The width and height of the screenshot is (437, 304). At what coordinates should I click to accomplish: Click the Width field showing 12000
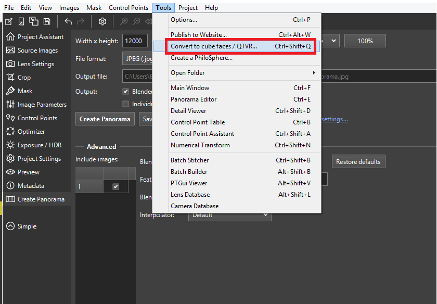point(135,41)
